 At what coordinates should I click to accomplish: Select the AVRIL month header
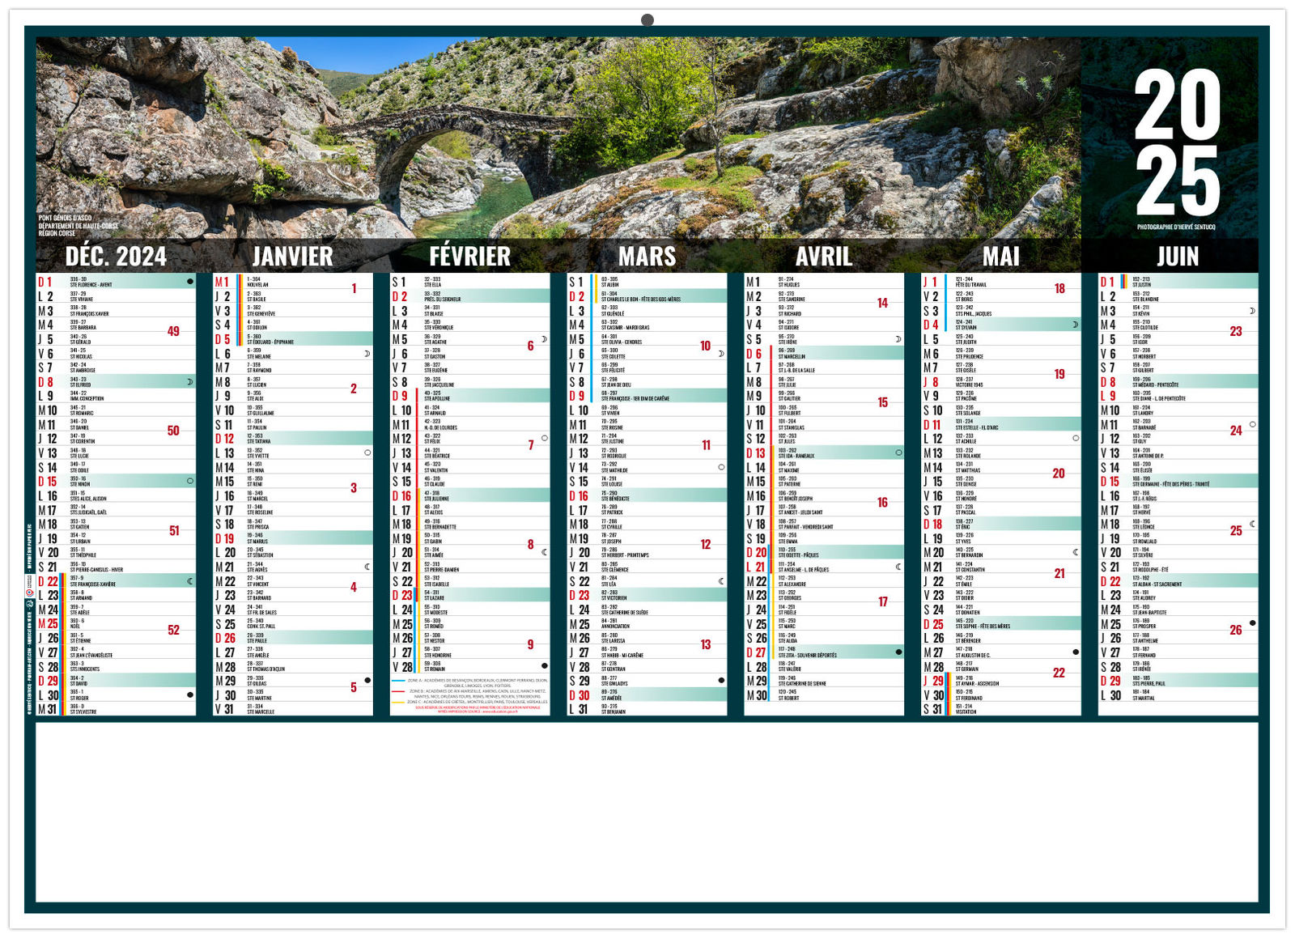coord(824,257)
